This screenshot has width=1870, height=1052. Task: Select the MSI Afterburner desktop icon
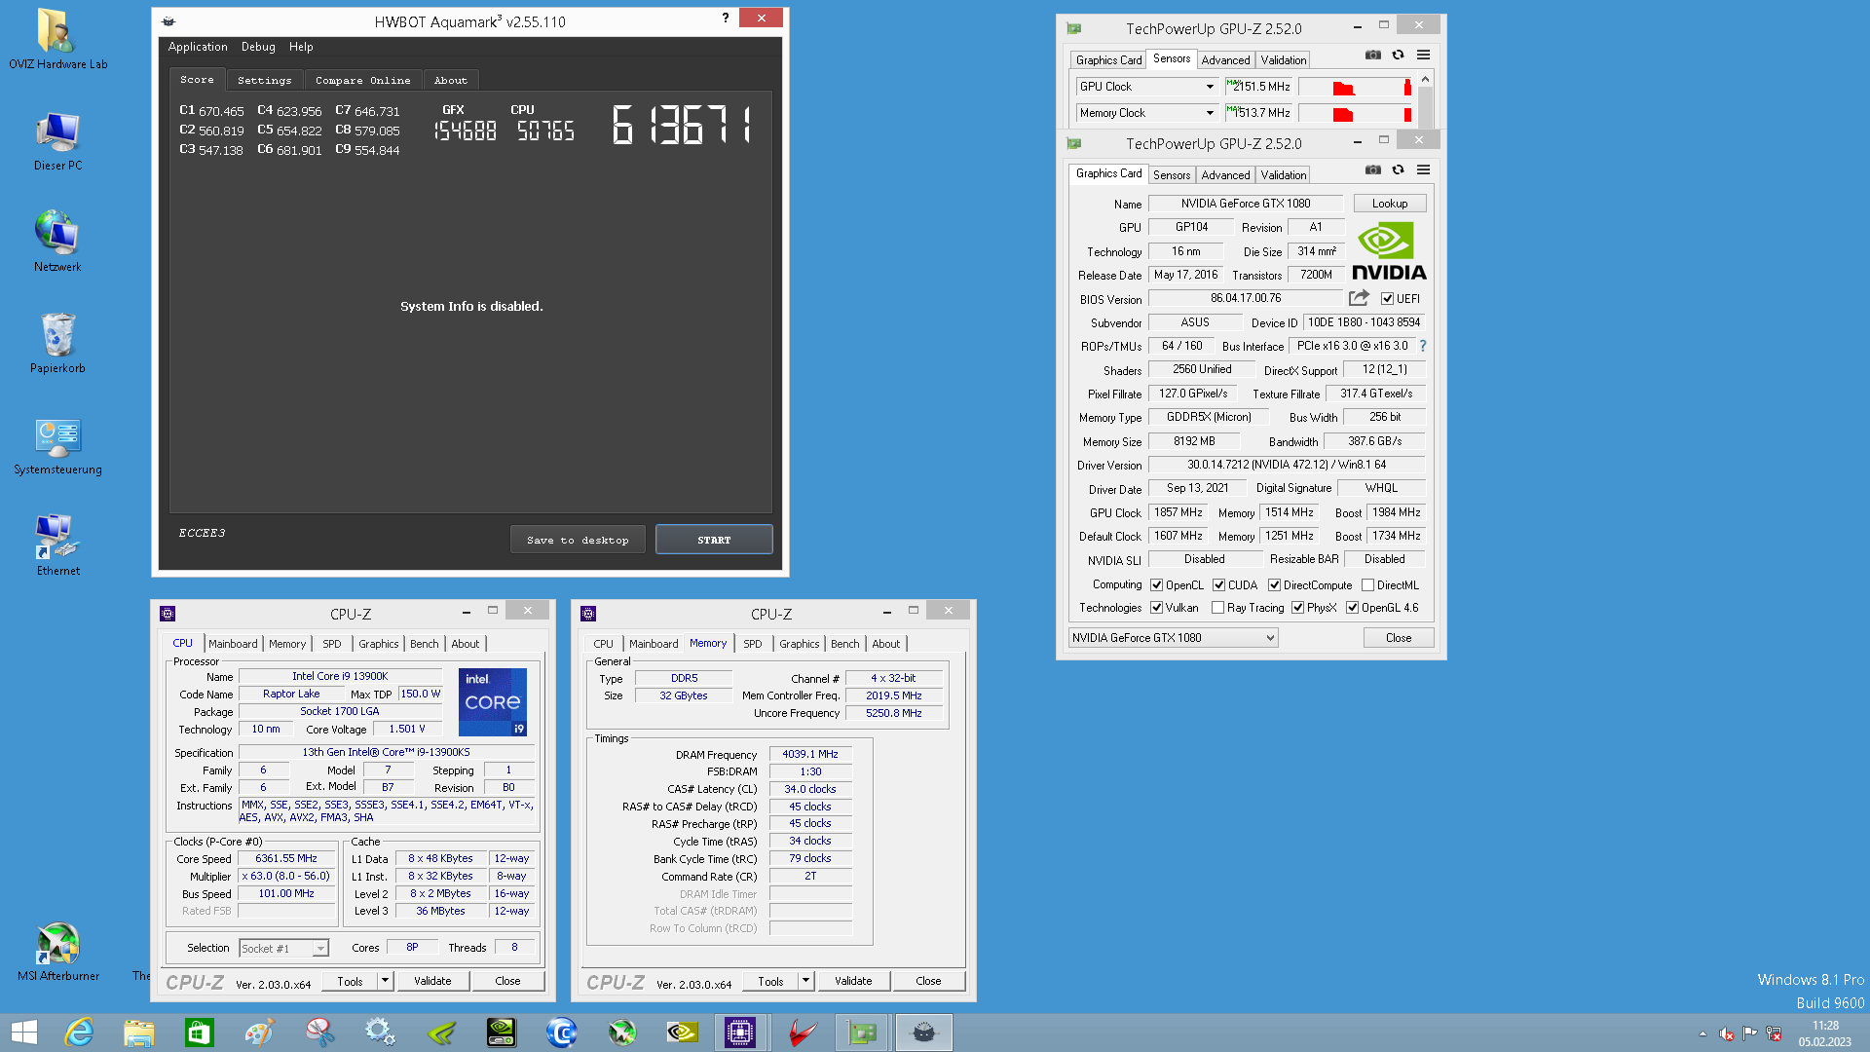[57, 951]
